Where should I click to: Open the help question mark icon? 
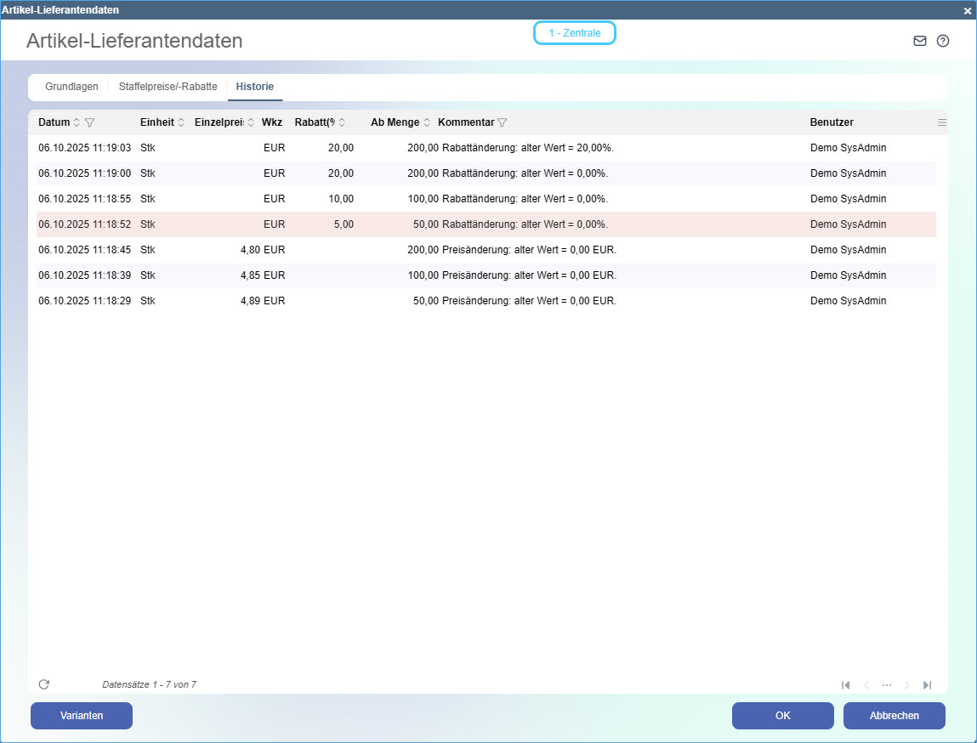pyautogui.click(x=942, y=41)
